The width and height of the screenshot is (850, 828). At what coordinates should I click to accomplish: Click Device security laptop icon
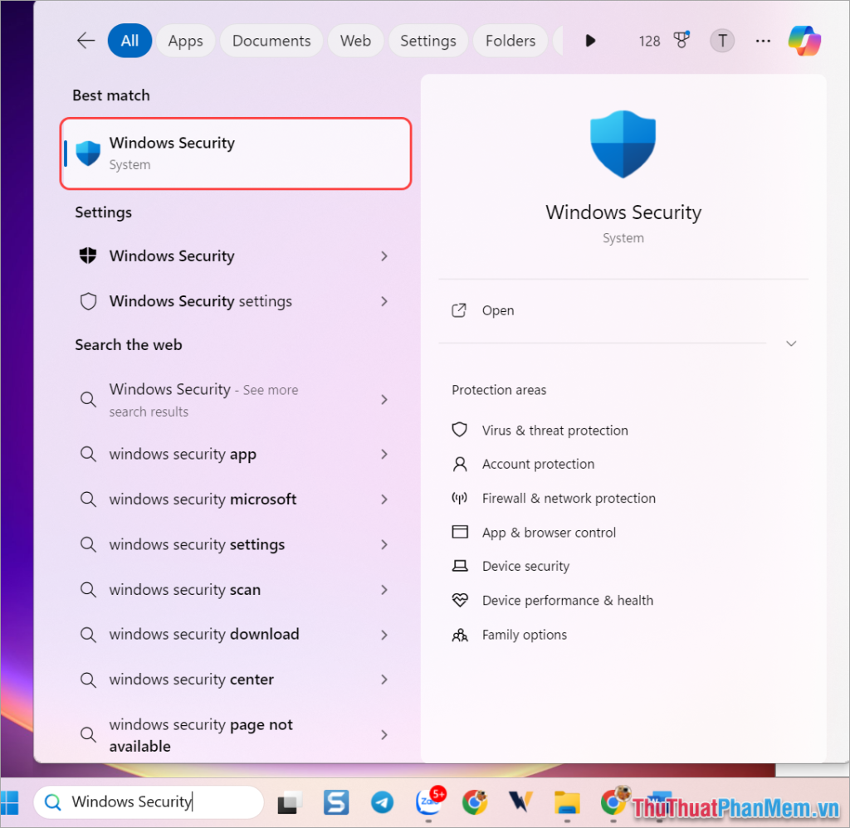click(460, 567)
